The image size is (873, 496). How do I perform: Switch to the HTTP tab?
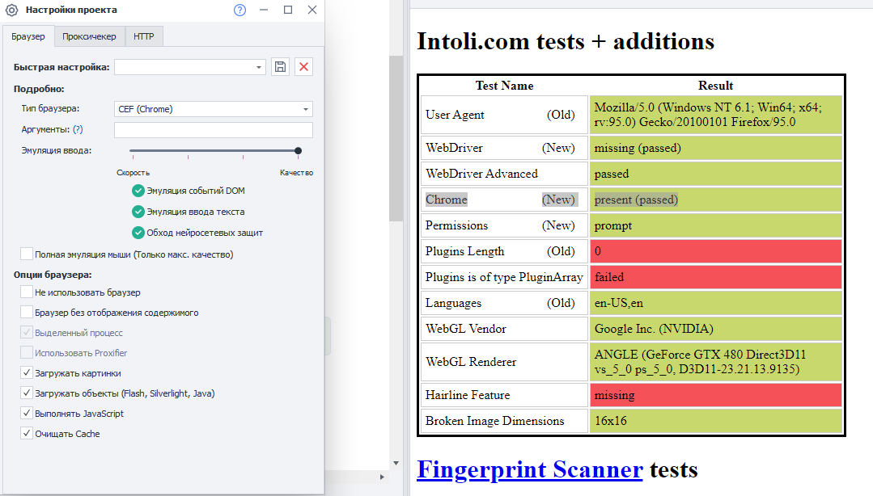point(144,36)
